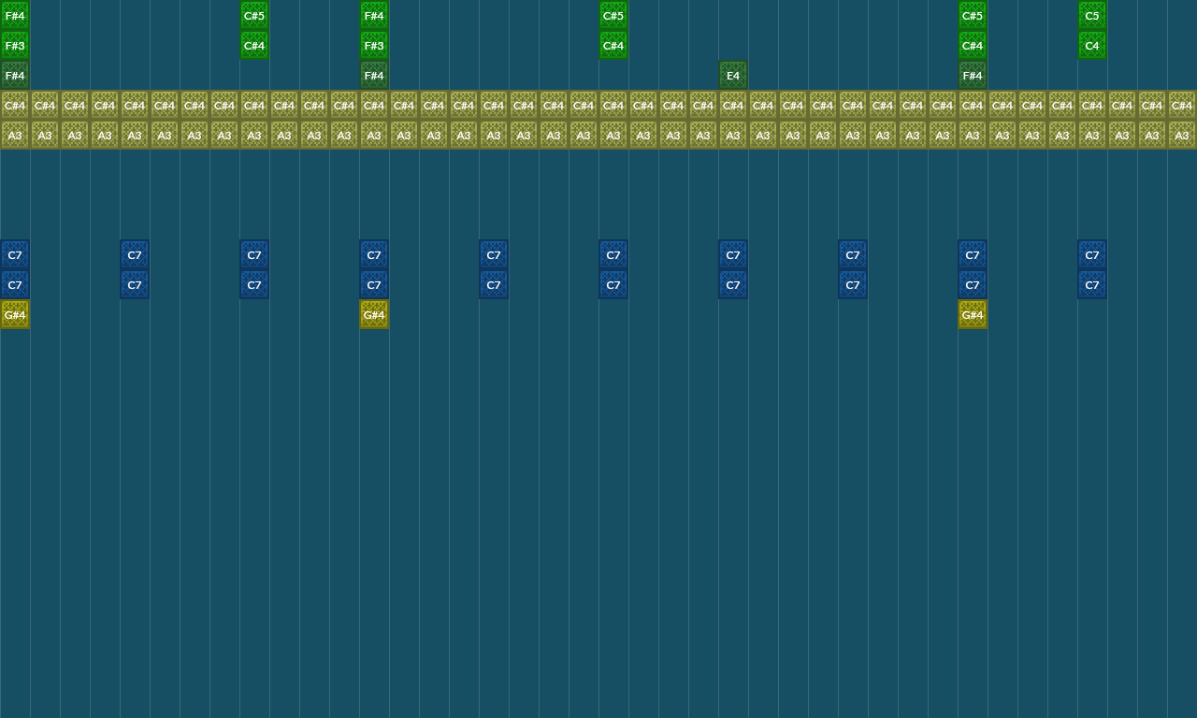This screenshot has height=718, width=1197.
Task: Select the leftmost G#4 note
Action: (14, 314)
